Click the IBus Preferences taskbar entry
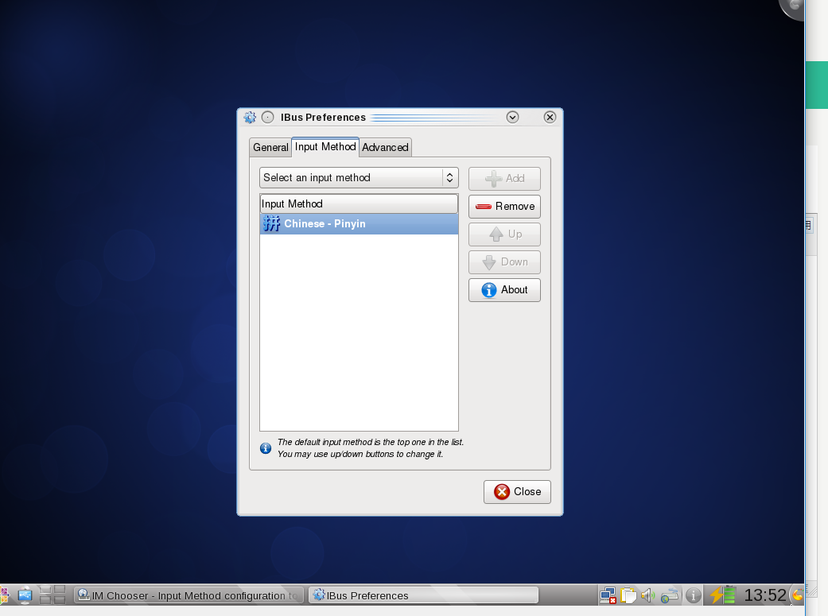This screenshot has width=828, height=616. tap(423, 595)
